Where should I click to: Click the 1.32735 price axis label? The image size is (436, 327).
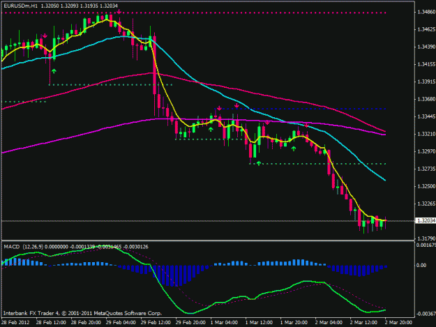[426, 169]
